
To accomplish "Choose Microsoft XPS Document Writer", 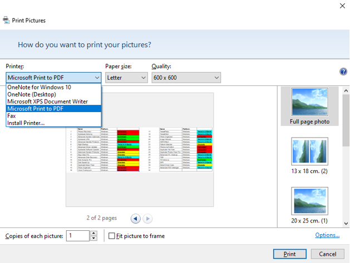I will pyautogui.click(x=53, y=102).
